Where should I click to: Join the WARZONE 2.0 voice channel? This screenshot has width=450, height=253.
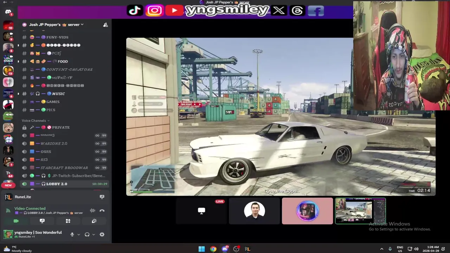click(64, 143)
